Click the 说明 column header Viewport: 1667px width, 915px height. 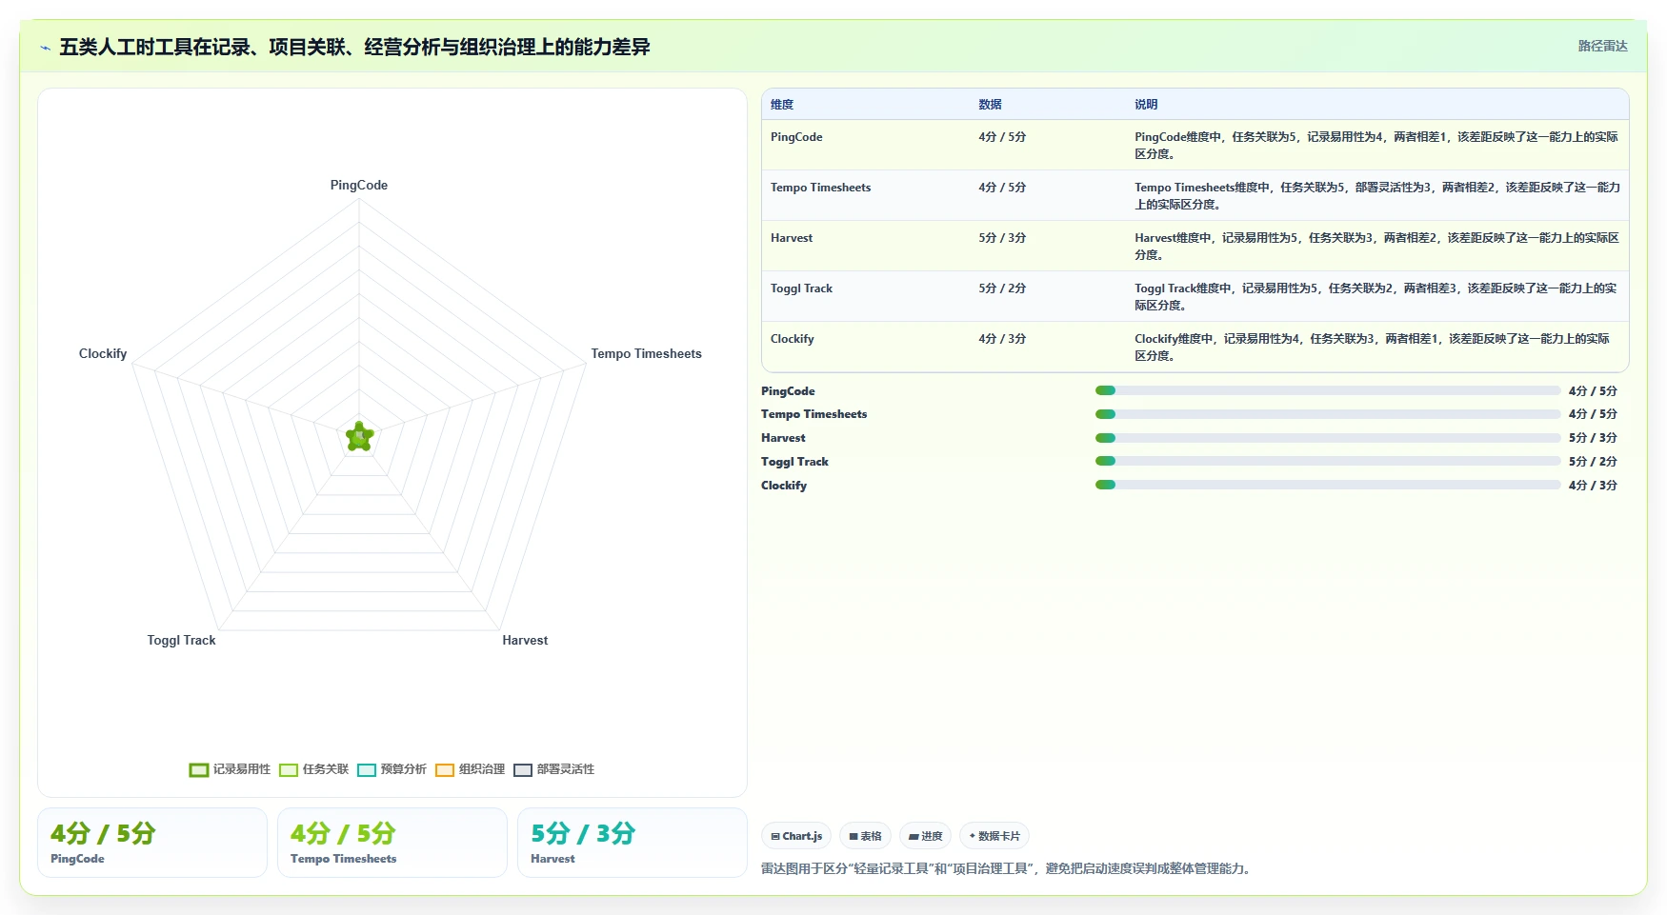pos(1146,105)
